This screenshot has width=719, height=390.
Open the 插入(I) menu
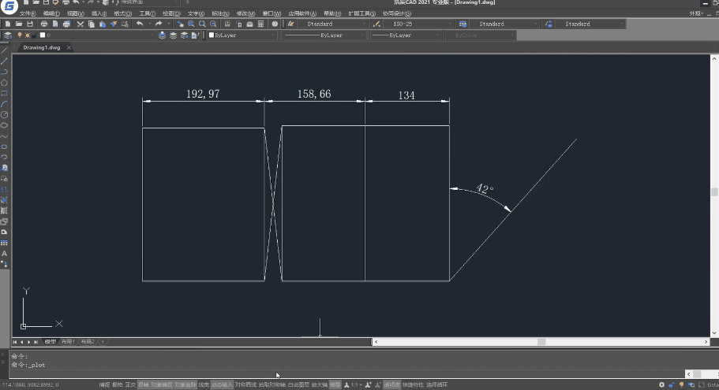(x=99, y=13)
